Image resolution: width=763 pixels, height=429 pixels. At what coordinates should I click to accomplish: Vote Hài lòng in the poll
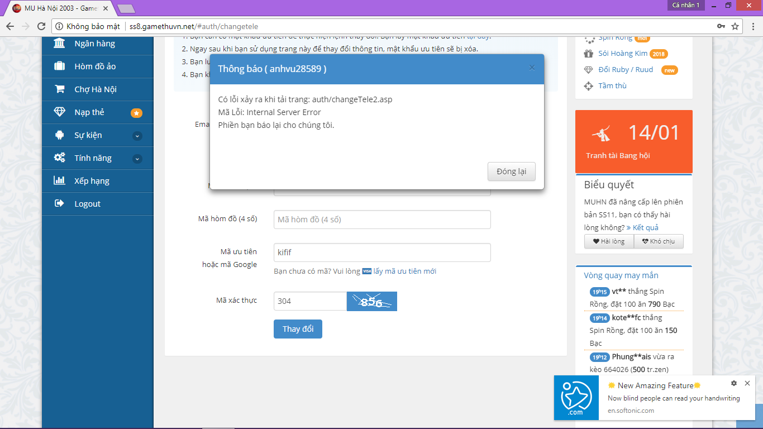coord(609,241)
